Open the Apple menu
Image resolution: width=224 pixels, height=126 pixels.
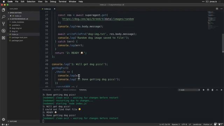tap(4, 1)
